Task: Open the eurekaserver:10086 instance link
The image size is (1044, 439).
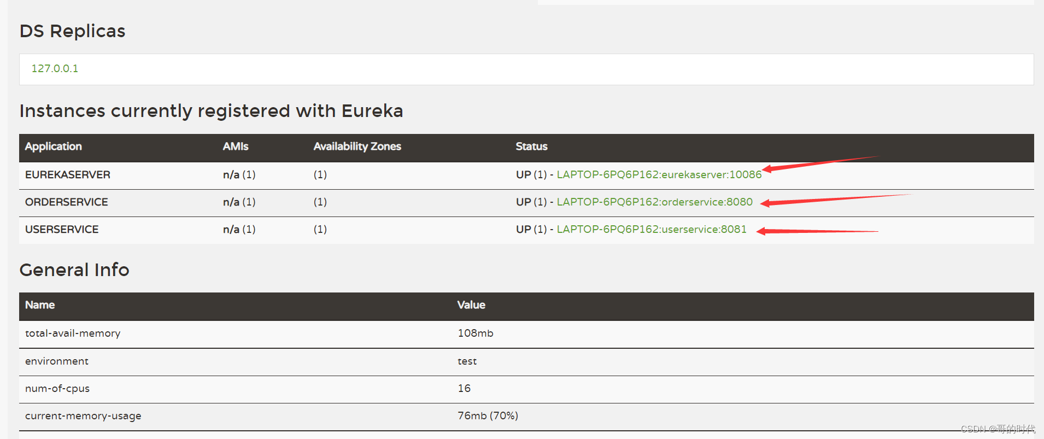Action: (x=659, y=175)
